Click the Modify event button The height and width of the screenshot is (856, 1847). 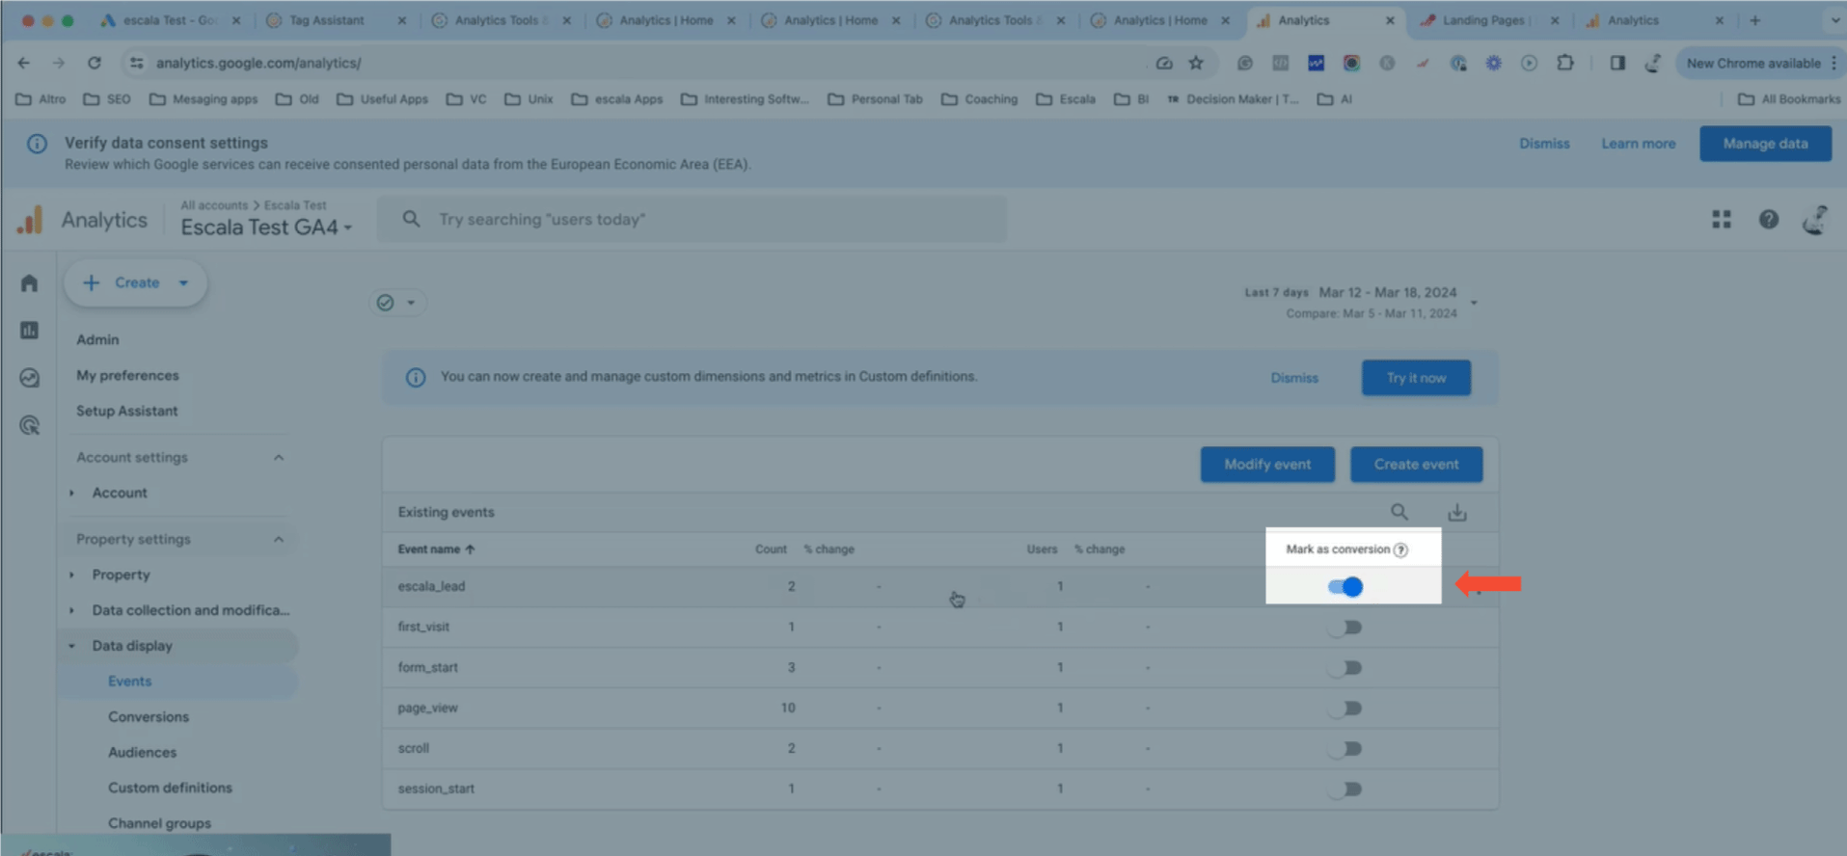(1267, 465)
